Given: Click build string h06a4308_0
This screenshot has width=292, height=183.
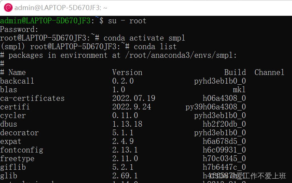Looking at the screenshot, I should pos(224,98).
